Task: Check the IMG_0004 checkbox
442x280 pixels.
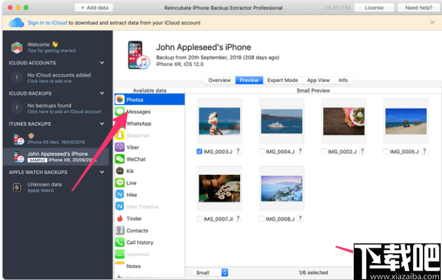Action: (262, 151)
